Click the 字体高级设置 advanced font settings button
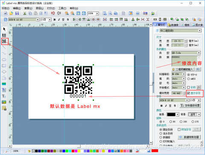This screenshot has height=155, width=205. click(190, 105)
